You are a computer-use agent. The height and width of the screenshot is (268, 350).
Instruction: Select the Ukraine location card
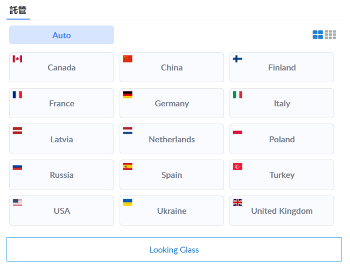point(172,211)
